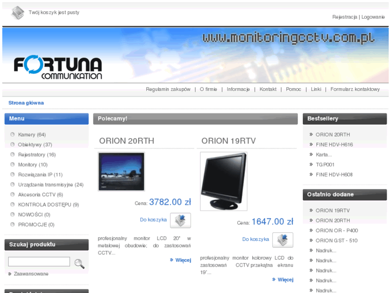Open Regulamin zakupów page

(168, 89)
